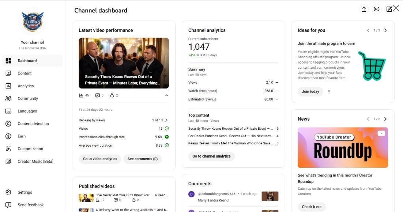
Task: Open Customization menu item
Action: pos(33,149)
